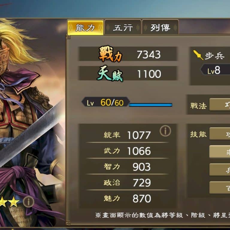Click the blue level experience bar
230x230 pixels.
coord(151,105)
